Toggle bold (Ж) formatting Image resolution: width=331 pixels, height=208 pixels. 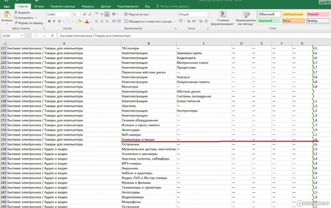pyautogui.click(x=49, y=21)
